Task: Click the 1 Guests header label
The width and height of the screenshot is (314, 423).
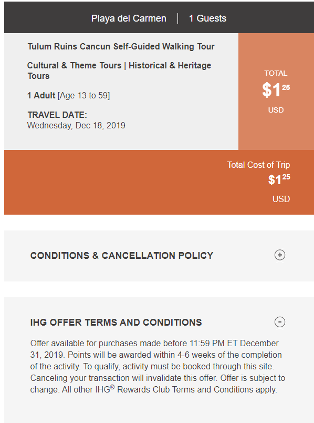Action: (x=207, y=18)
